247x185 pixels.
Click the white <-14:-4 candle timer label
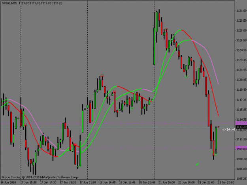click(x=228, y=129)
